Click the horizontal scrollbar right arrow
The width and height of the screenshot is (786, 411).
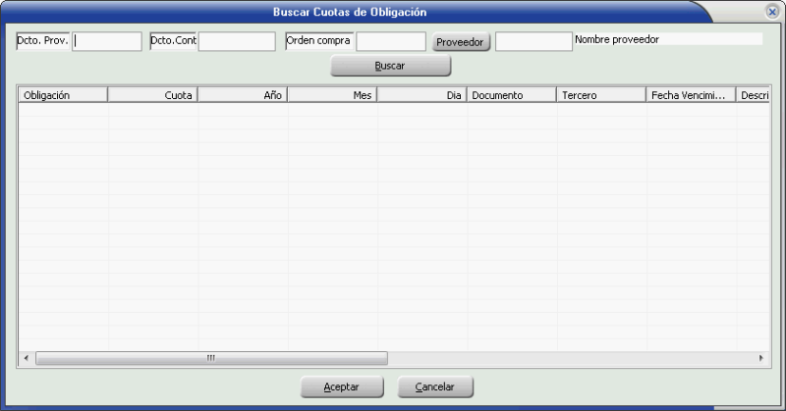tap(760, 359)
